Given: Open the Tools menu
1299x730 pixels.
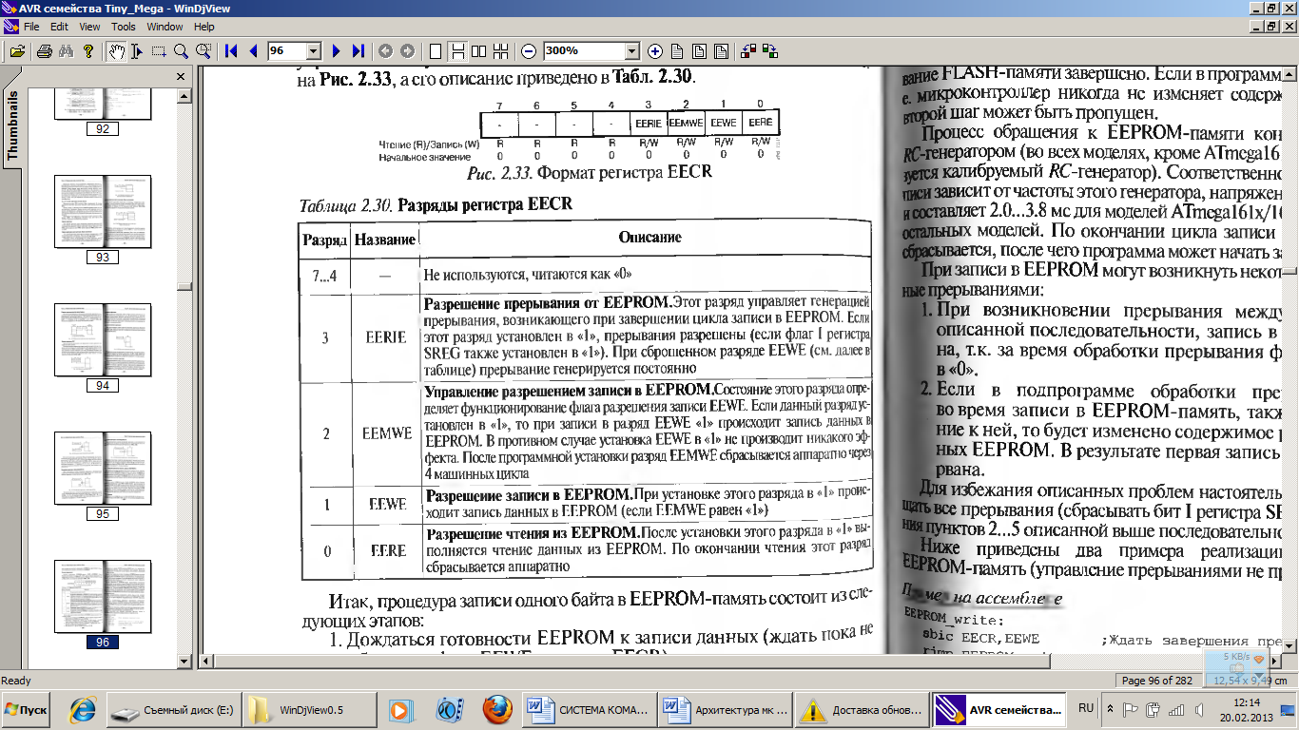Looking at the screenshot, I should (x=124, y=27).
